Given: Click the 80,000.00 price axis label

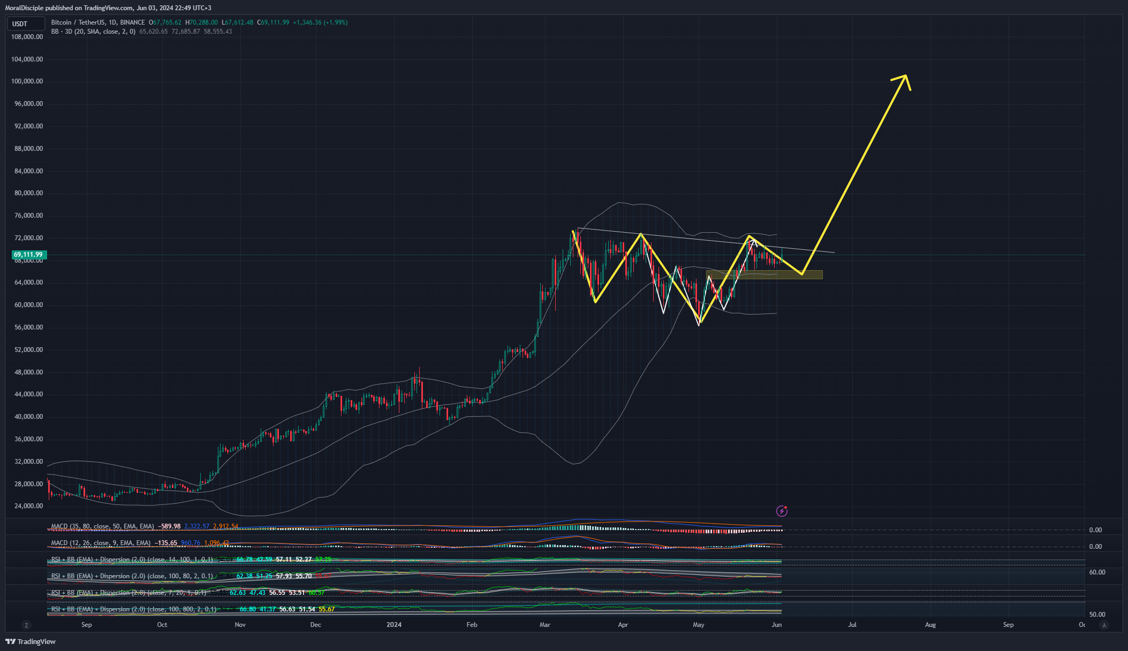Looking at the screenshot, I should click(28, 193).
